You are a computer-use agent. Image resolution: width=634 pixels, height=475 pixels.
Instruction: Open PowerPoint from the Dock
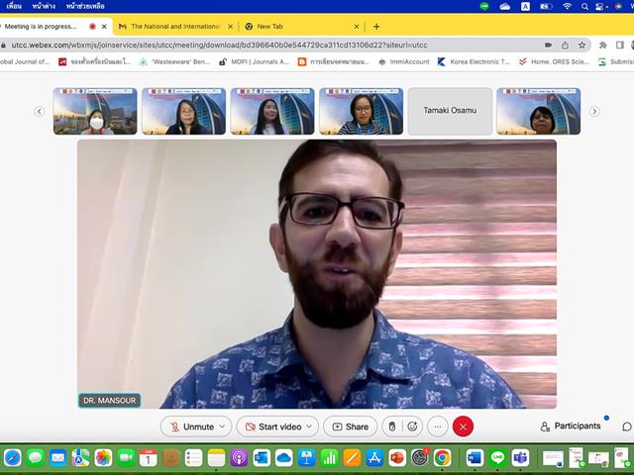(397, 458)
